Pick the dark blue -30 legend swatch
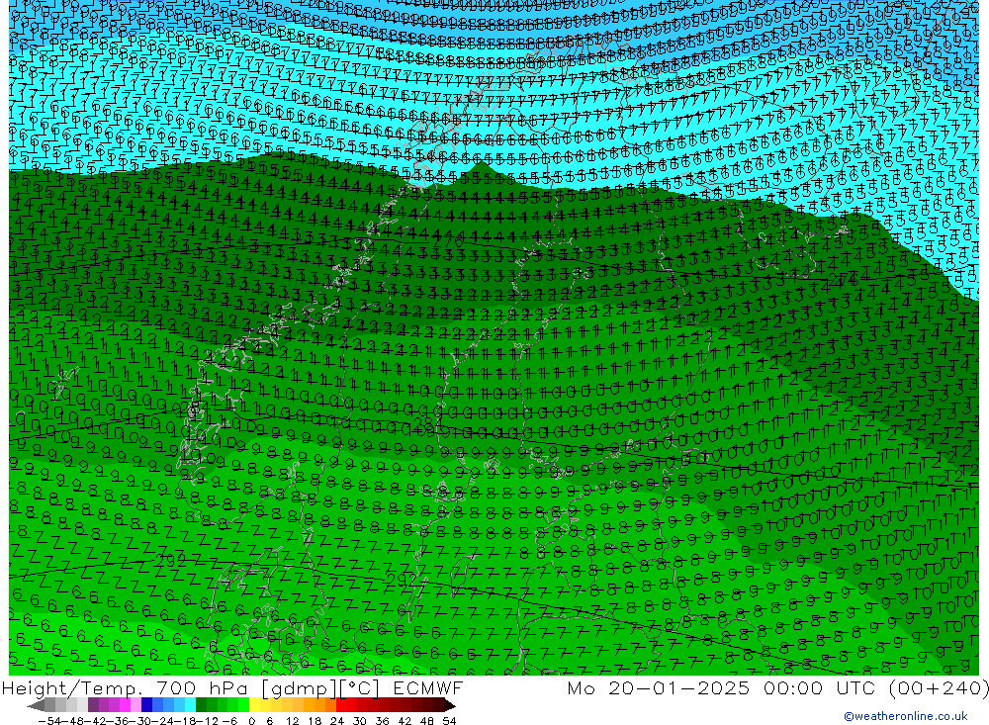Viewport: 989px width, 725px height. click(146, 704)
